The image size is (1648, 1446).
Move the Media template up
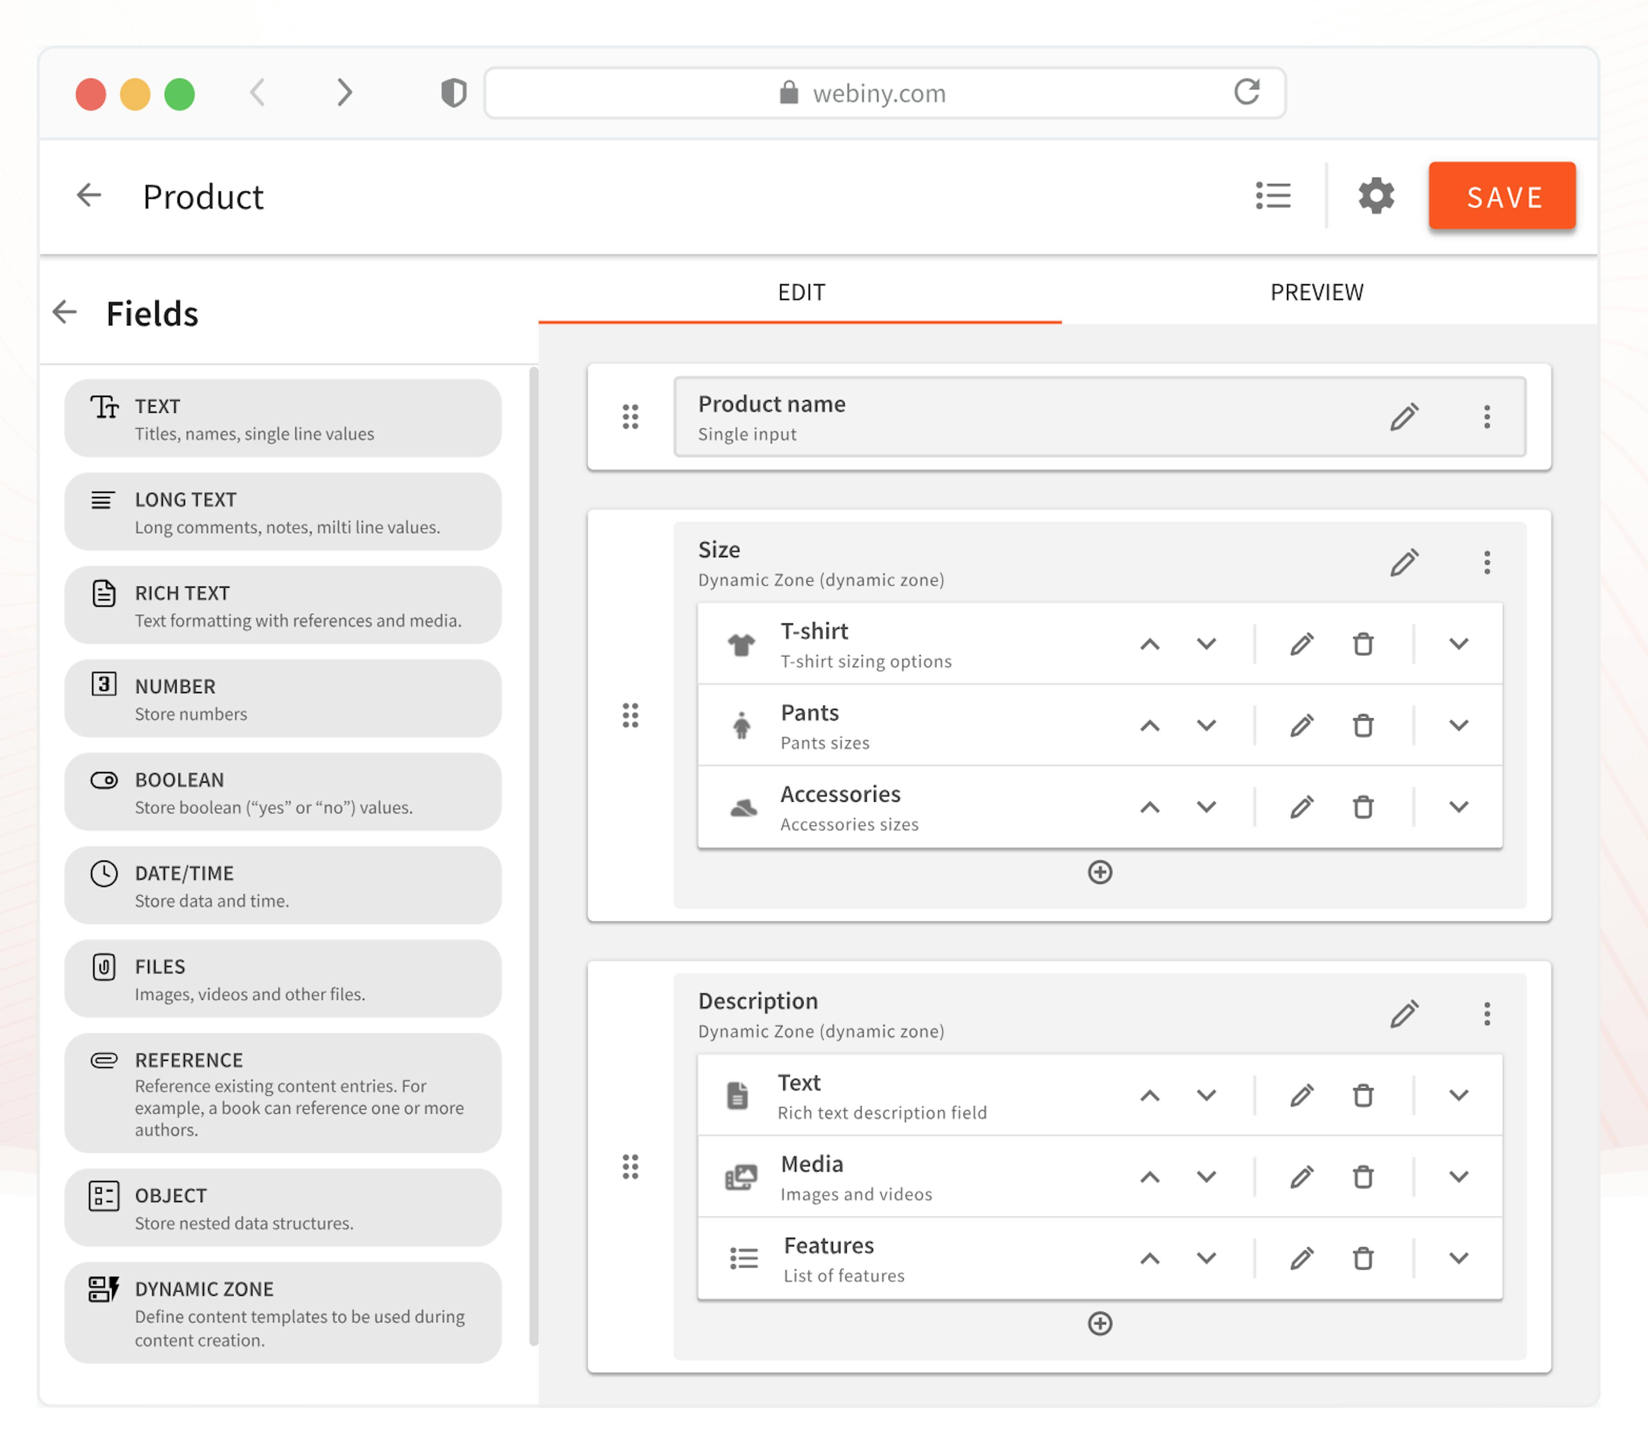(x=1150, y=1177)
